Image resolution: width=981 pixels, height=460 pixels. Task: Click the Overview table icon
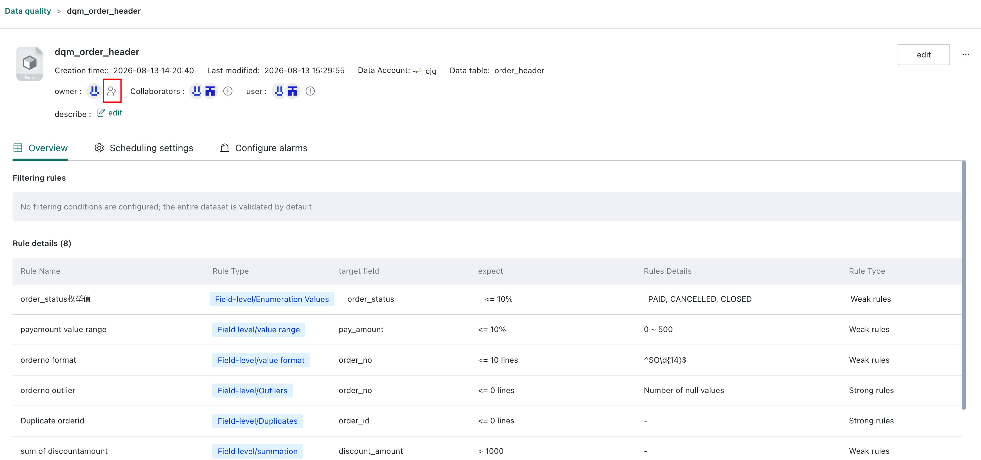(x=18, y=148)
